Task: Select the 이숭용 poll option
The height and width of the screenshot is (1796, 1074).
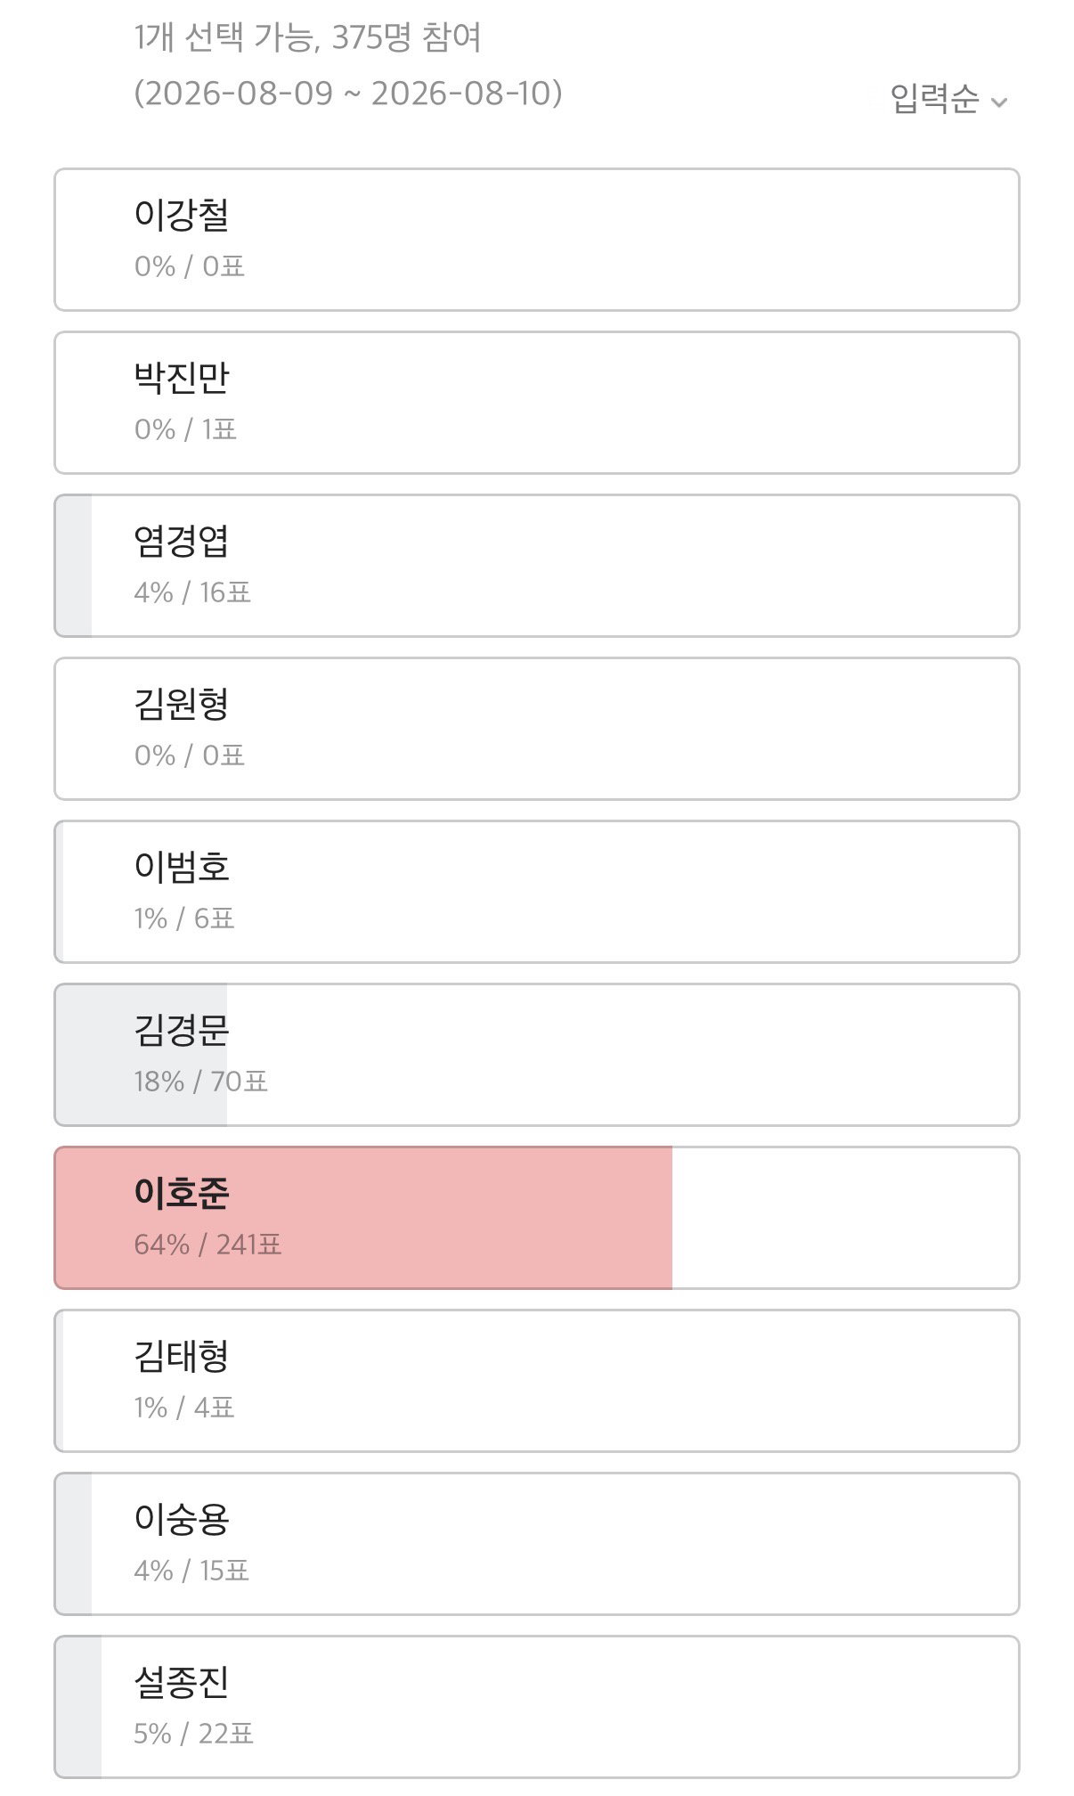Action: tap(537, 1544)
